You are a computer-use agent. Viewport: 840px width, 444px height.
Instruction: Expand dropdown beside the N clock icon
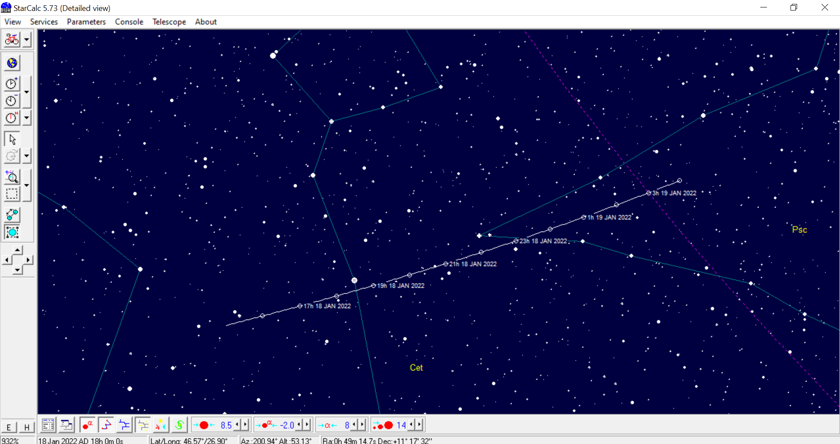click(x=27, y=118)
